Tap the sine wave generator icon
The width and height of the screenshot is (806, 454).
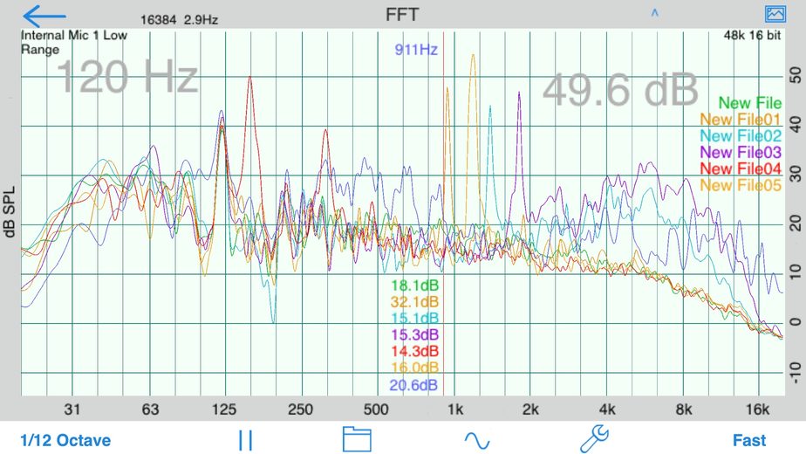tap(476, 441)
